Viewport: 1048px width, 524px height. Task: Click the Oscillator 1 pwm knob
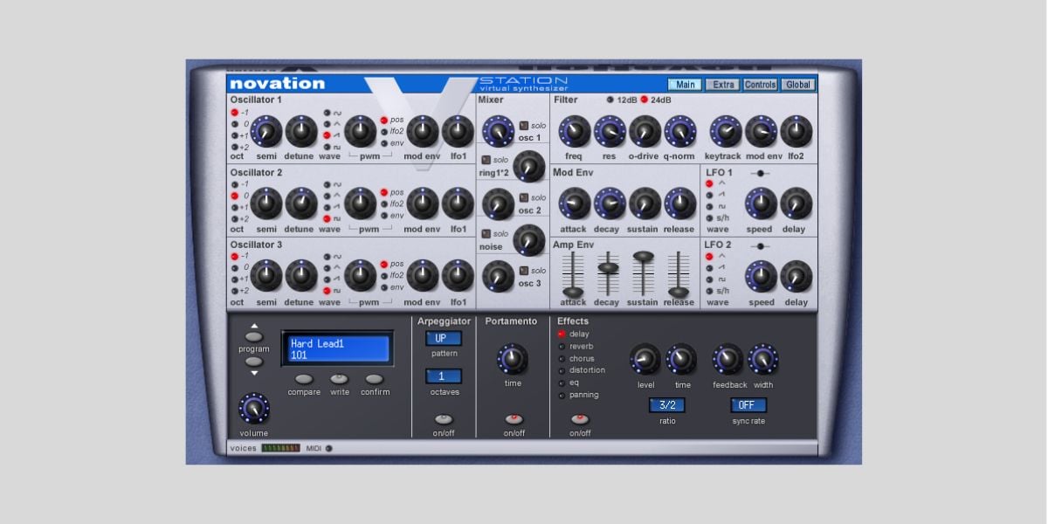tap(360, 132)
